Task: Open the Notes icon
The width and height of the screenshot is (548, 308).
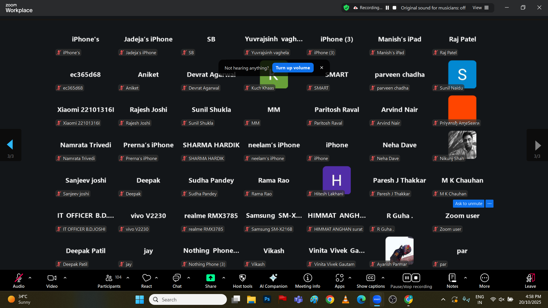Action: coord(452,278)
